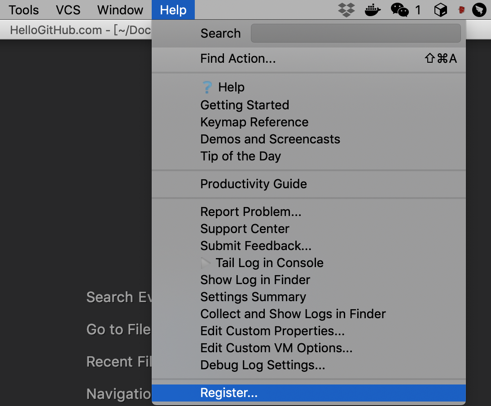The height and width of the screenshot is (406, 491).
Task: Open the Window menu
Action: click(120, 10)
